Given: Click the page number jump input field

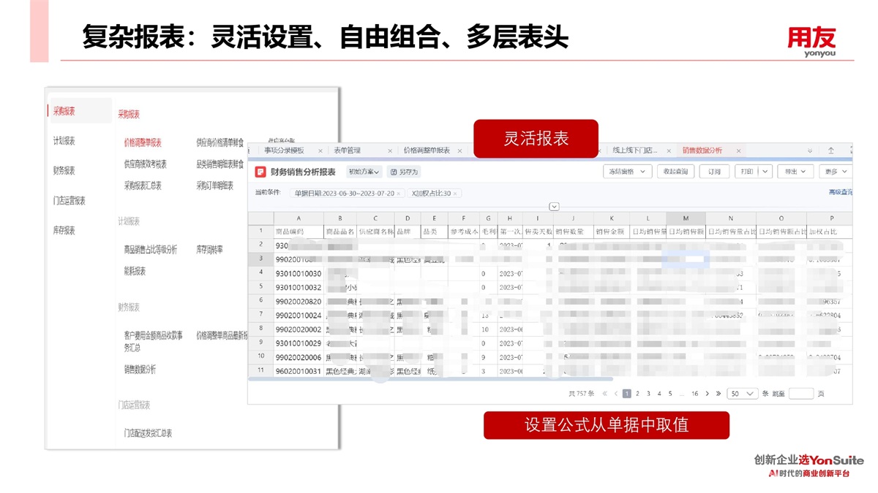Looking at the screenshot, I should [x=800, y=394].
